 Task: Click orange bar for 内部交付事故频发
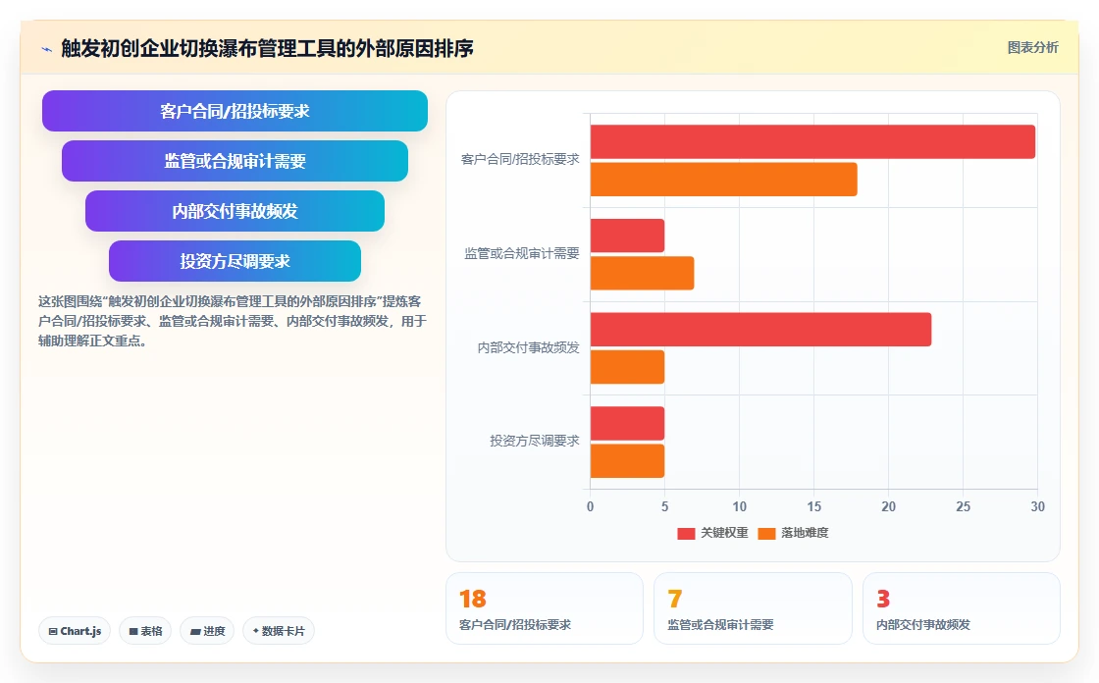coord(627,367)
